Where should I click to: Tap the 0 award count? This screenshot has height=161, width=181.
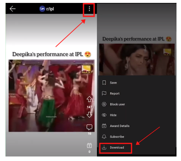pyautogui.click(x=90, y=152)
